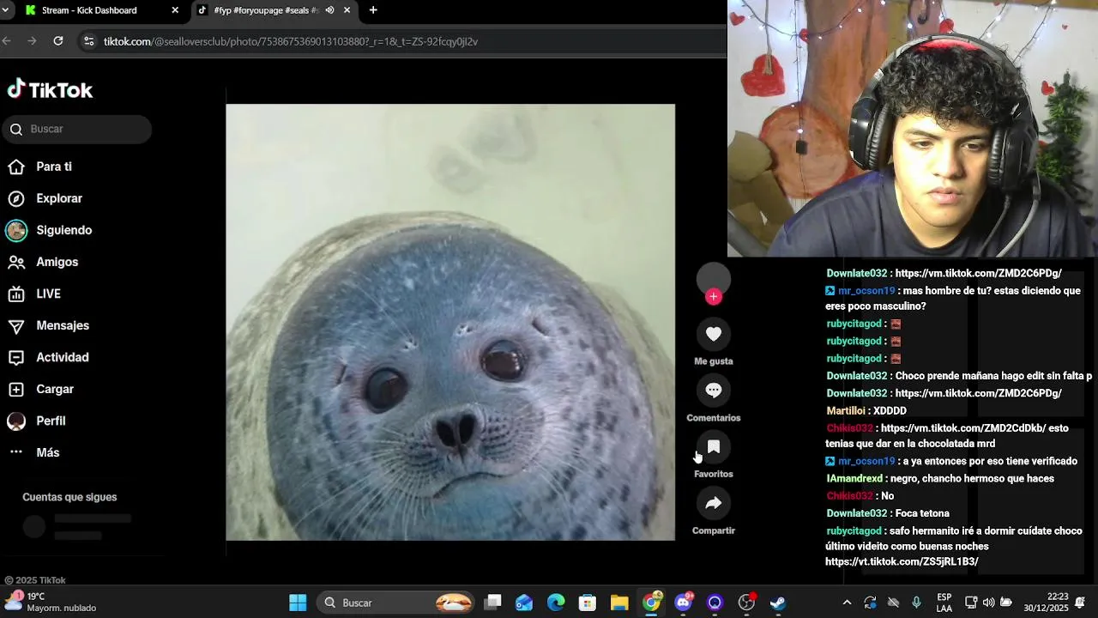
Task: Close the TikTok browser tab
Action: tap(347, 10)
